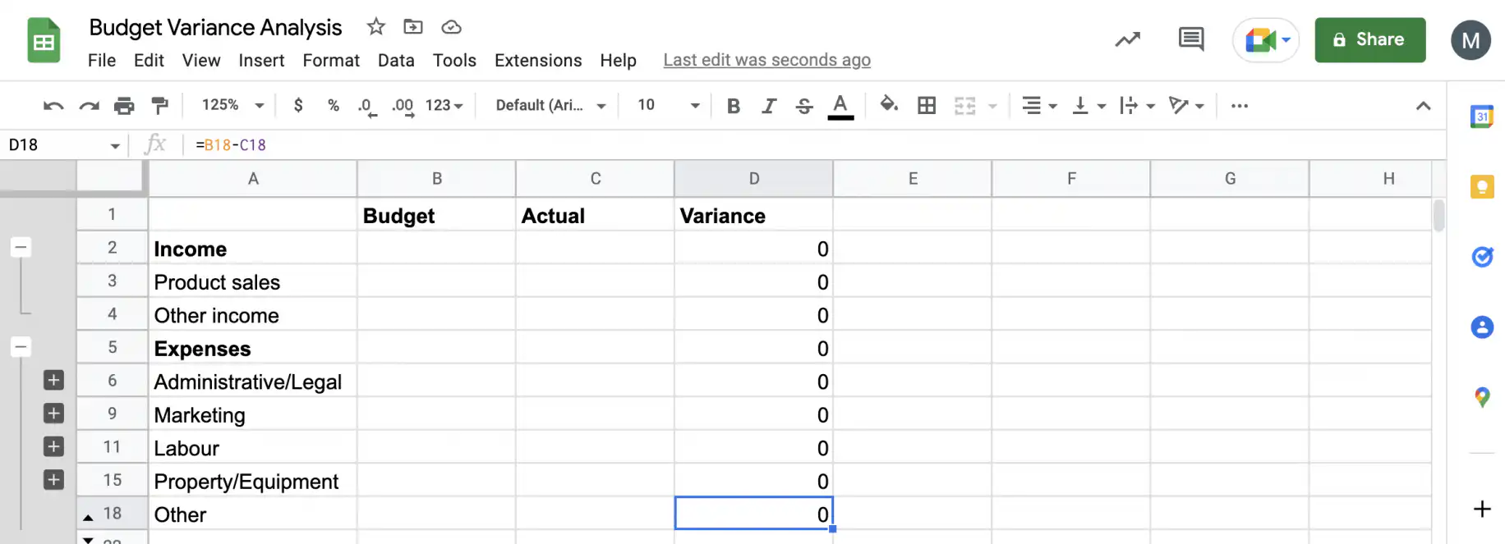Format the cell as currency
Screen dimensions: 1505x544
pos(298,105)
